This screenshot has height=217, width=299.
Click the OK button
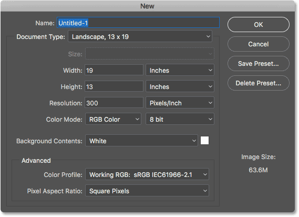tap(258, 24)
